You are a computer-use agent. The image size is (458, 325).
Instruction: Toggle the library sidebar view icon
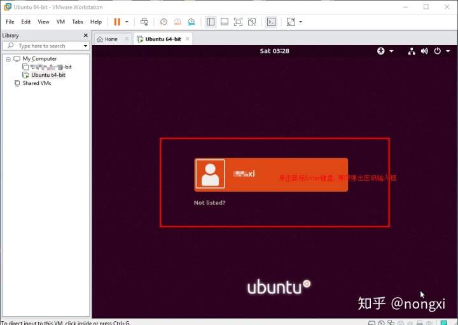coord(211,22)
